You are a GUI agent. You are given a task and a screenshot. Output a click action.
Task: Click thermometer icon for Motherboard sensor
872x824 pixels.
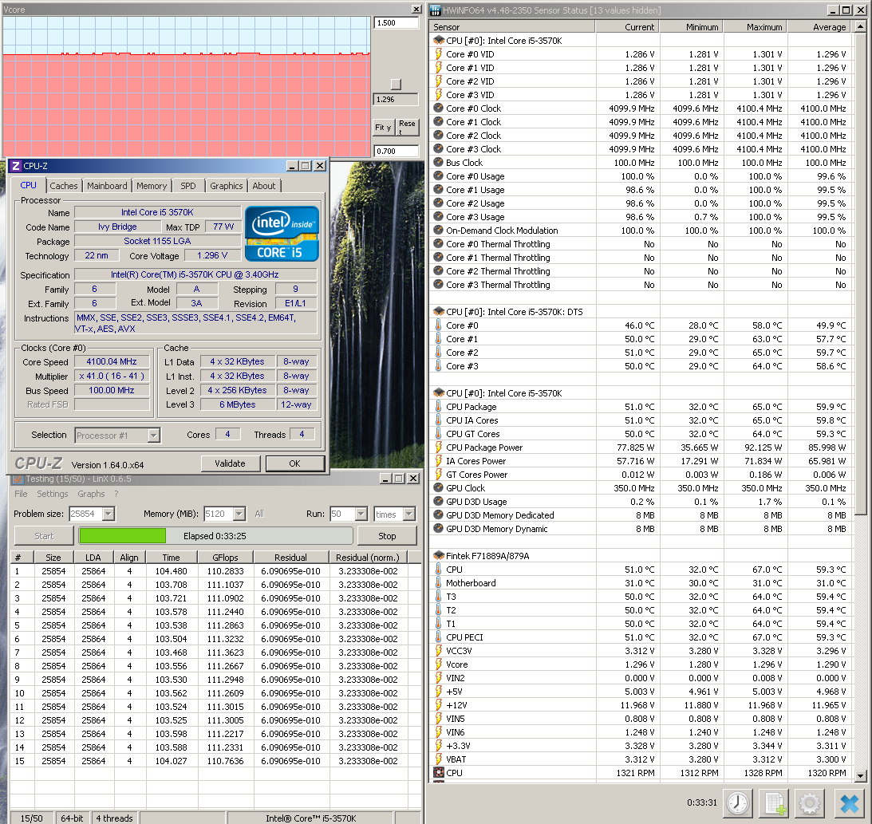pyautogui.click(x=439, y=583)
